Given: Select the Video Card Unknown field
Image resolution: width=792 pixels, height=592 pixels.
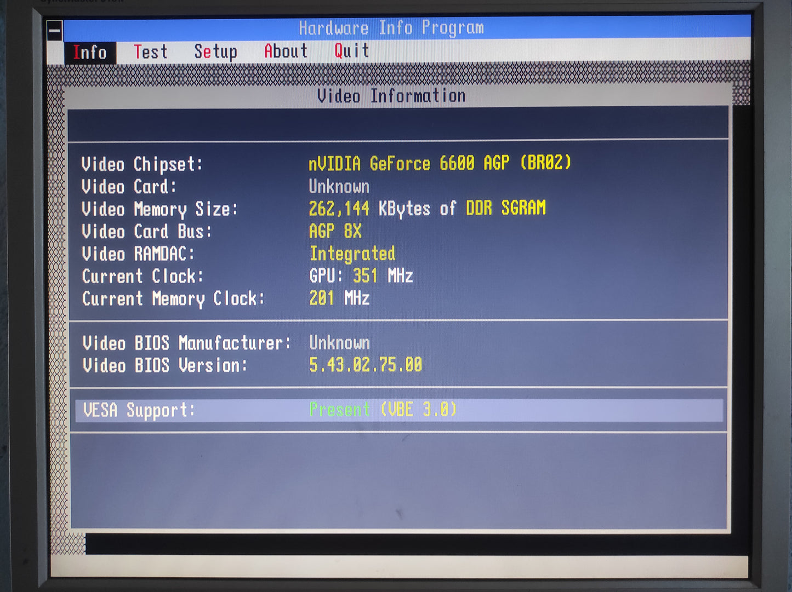Looking at the screenshot, I should click(x=338, y=186).
